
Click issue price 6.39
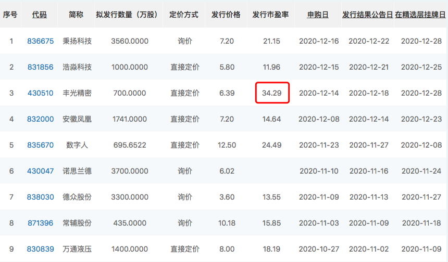227,93
